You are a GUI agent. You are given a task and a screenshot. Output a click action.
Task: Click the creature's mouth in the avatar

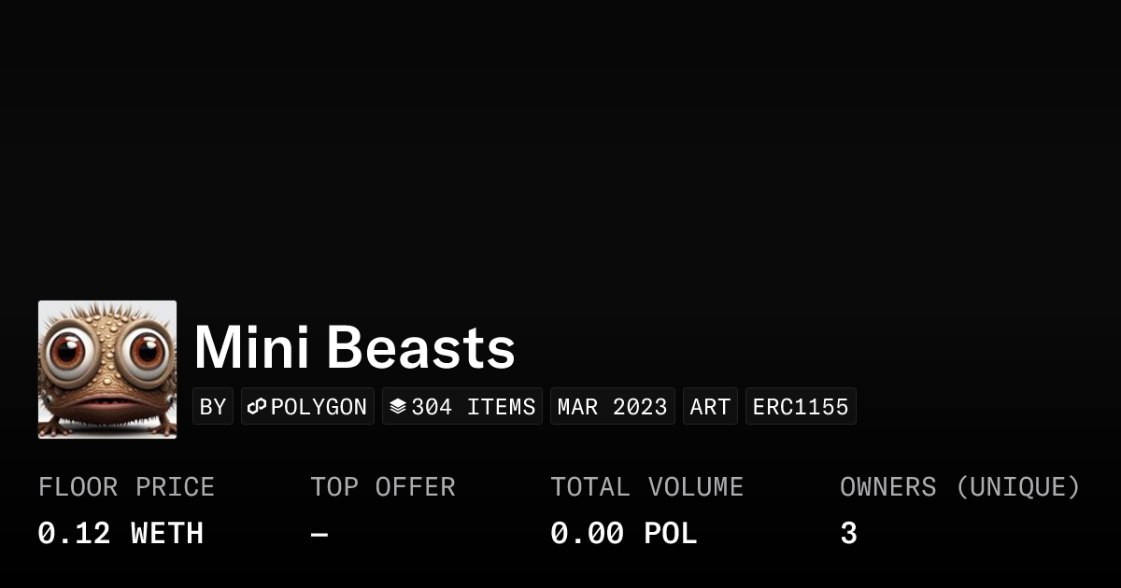coord(106,406)
